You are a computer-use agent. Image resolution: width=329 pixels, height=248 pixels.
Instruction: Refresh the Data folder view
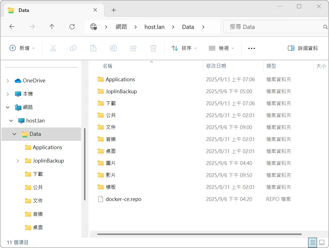(72, 27)
